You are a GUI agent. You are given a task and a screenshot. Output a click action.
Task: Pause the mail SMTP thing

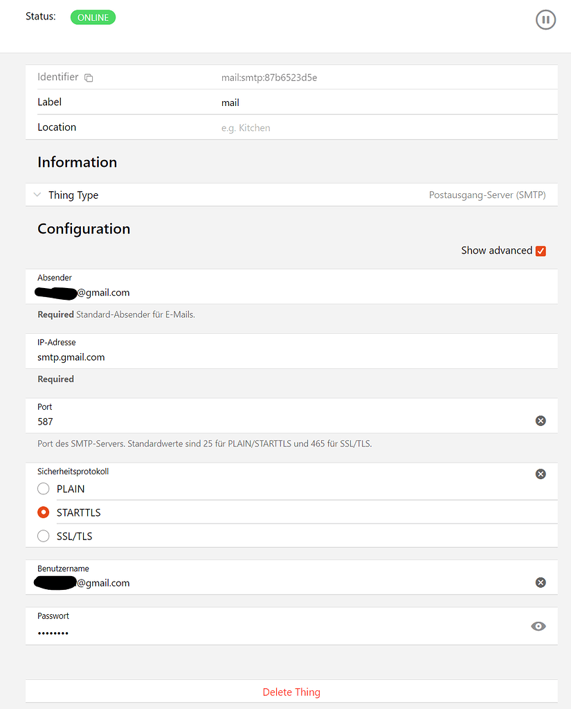(545, 19)
